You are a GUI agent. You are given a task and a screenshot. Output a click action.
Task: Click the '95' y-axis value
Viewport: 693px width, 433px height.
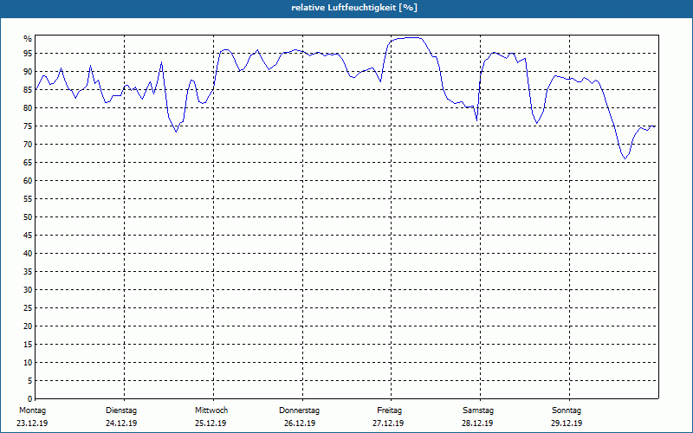tap(28, 54)
